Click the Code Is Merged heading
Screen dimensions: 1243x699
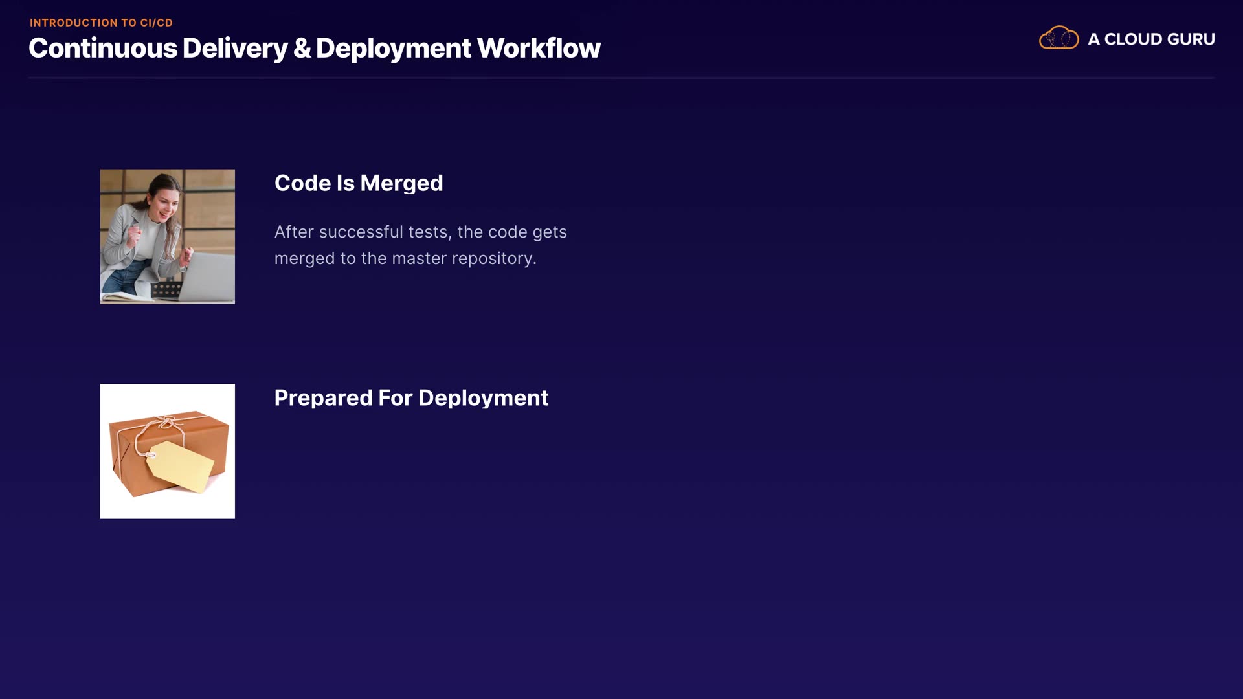click(x=358, y=183)
